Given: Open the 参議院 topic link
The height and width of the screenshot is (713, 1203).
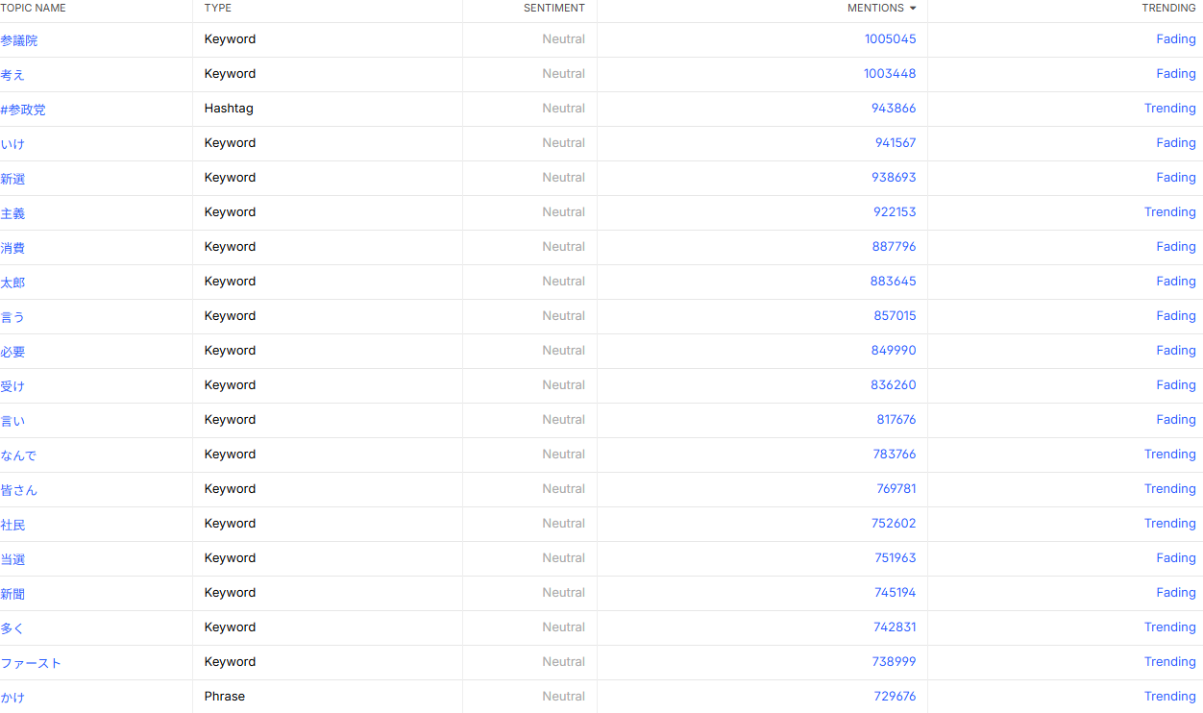Looking at the screenshot, I should click(x=19, y=40).
